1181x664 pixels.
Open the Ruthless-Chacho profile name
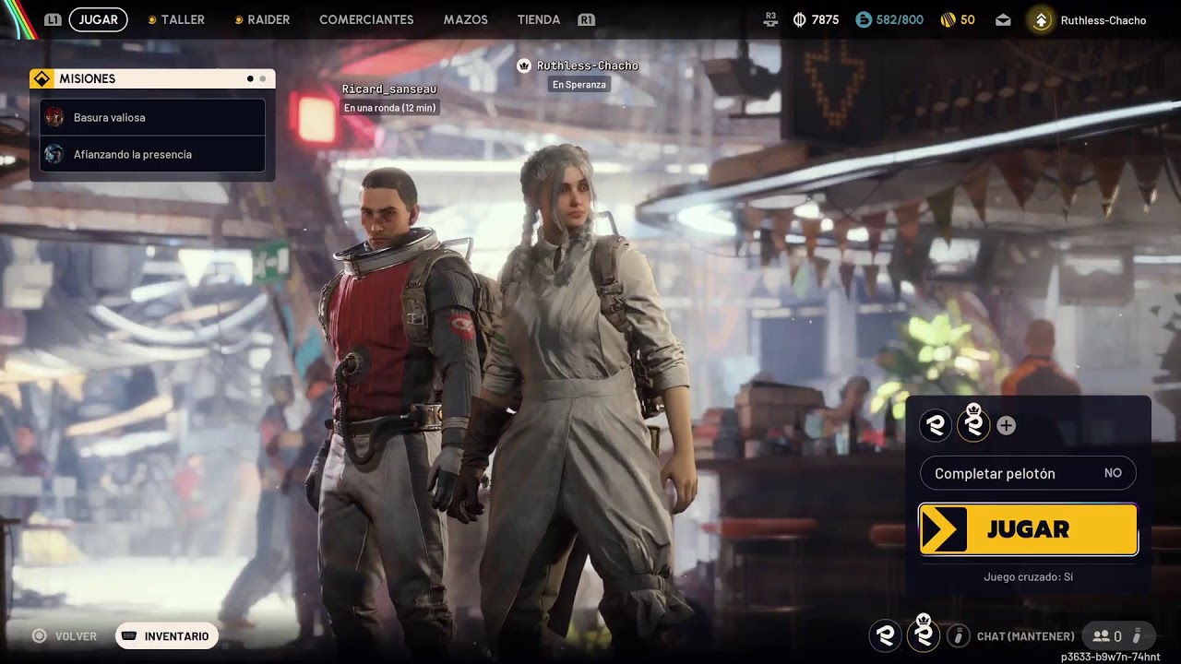pos(1103,20)
